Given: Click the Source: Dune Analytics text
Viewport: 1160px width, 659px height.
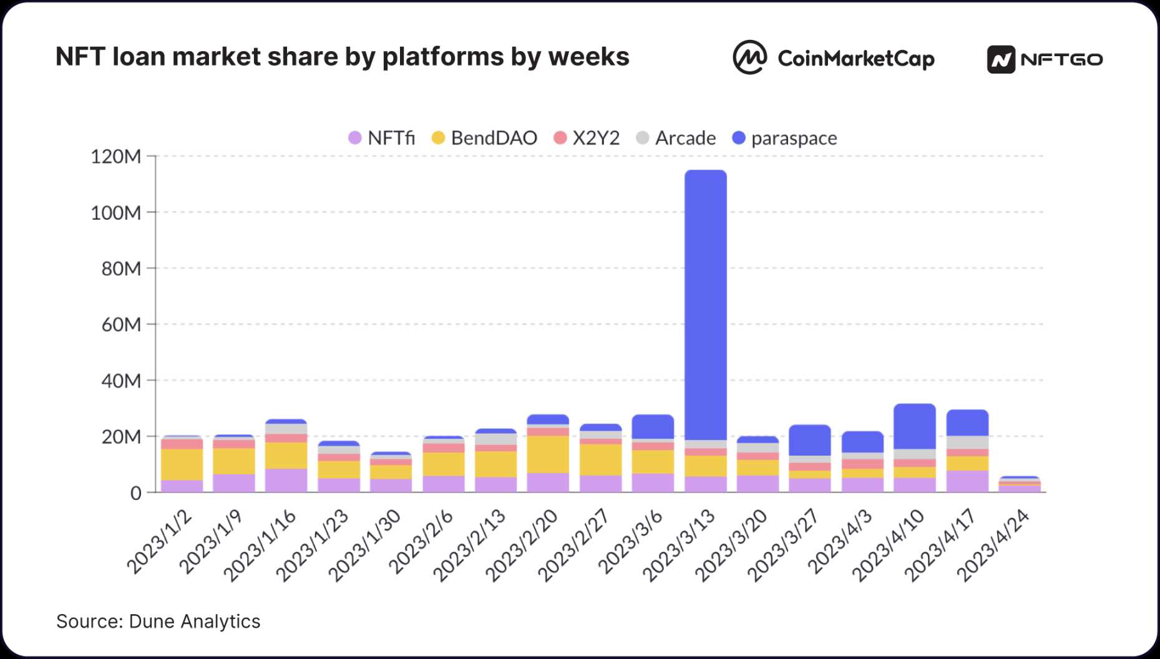Looking at the screenshot, I should pyautogui.click(x=158, y=622).
